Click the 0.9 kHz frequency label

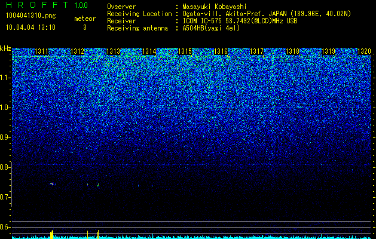tap(5, 137)
